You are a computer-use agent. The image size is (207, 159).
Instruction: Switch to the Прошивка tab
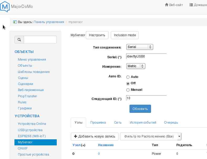pyautogui.click(x=98, y=123)
